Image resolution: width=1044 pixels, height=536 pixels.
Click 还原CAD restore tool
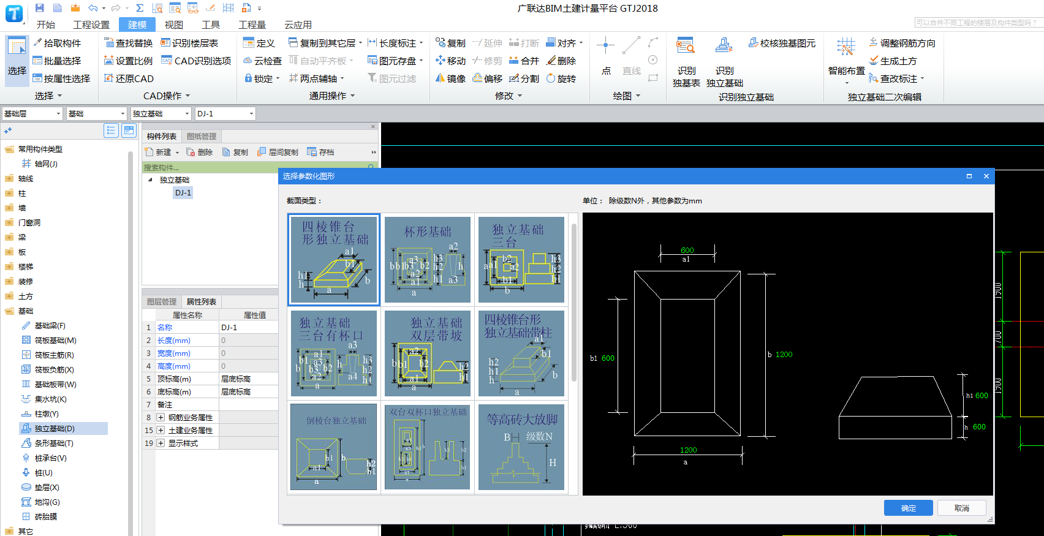pos(129,78)
